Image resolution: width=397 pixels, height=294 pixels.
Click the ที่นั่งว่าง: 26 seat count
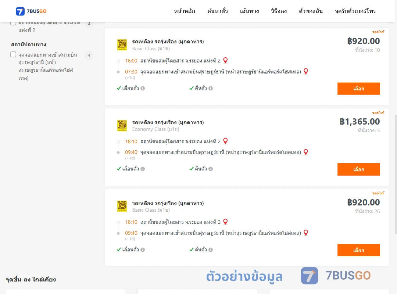tap(367, 211)
